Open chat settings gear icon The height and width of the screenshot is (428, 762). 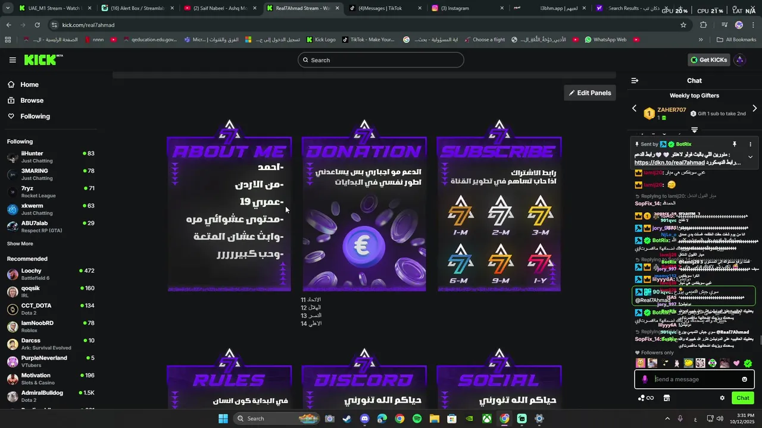[722, 398]
